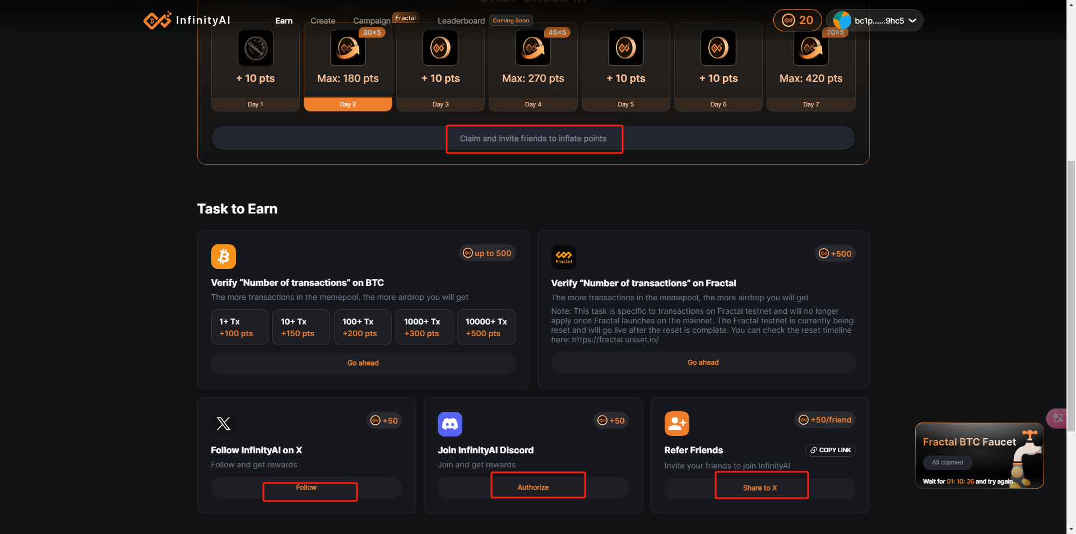The image size is (1076, 534).
Task: Select the 100+ Tx +200 pts tier
Action: click(363, 327)
